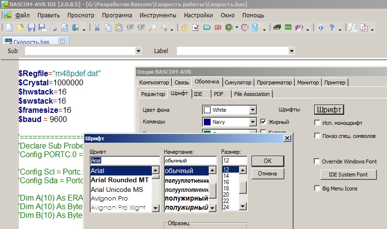Check Override Windows Font option
Image resolution: width=387 pixels, height=229 pixels.
pyautogui.click(x=317, y=161)
